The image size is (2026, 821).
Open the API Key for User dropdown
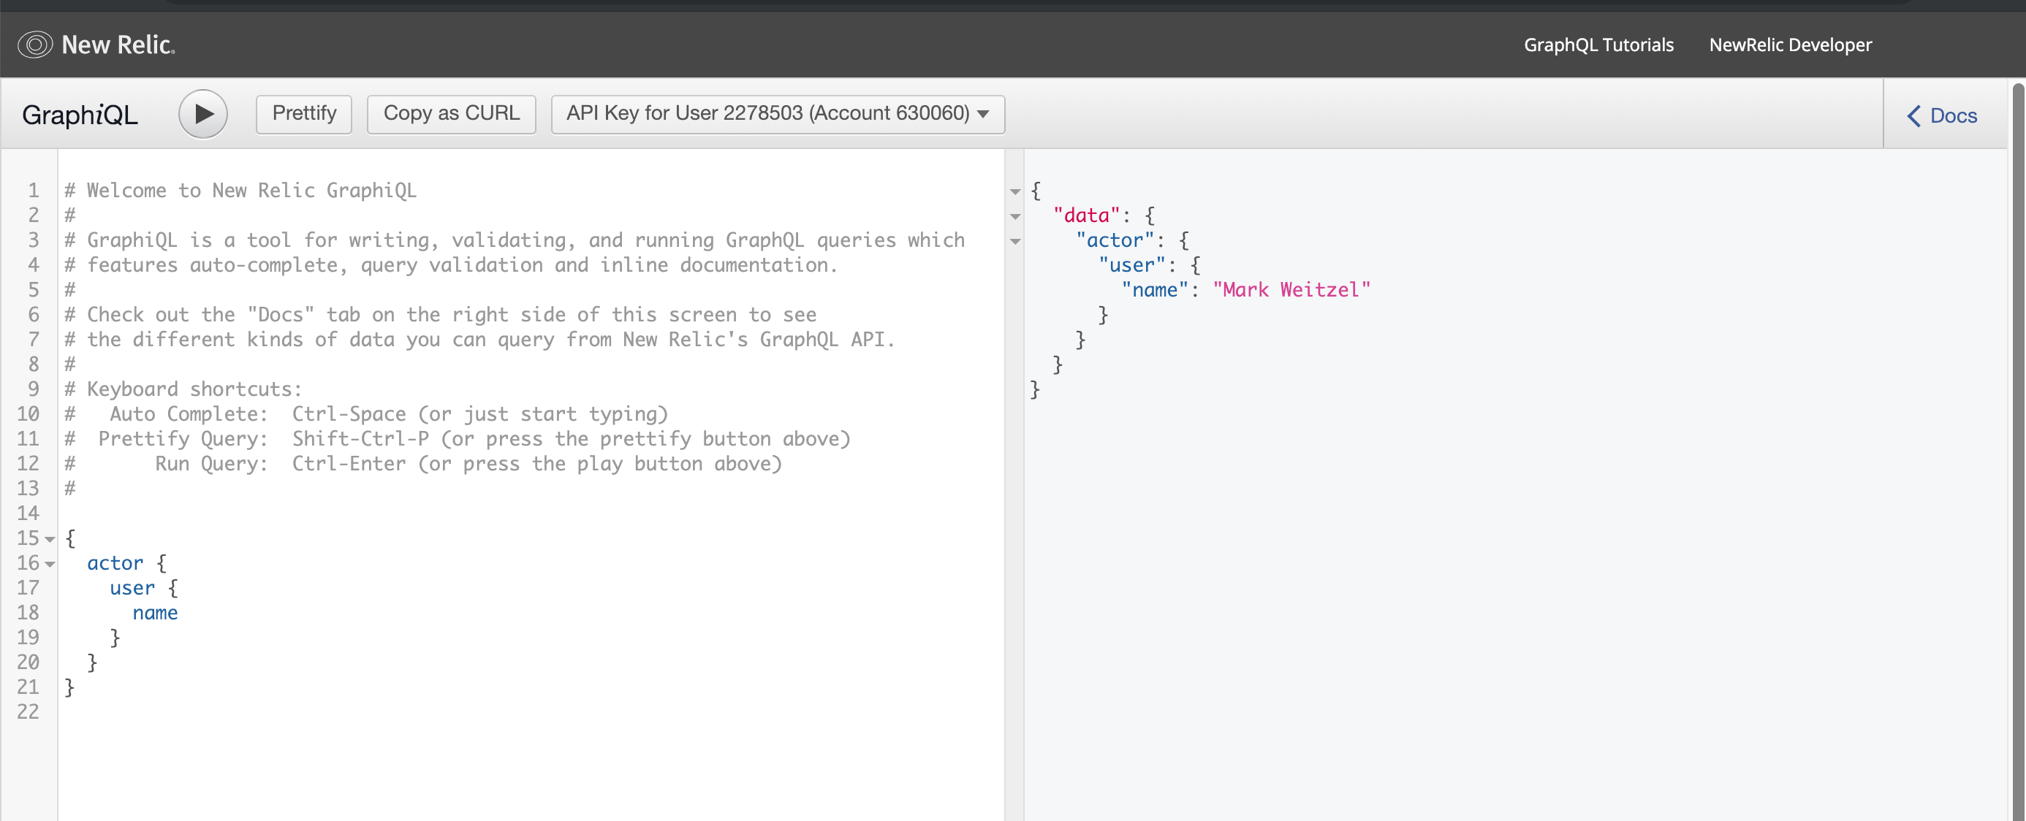click(x=777, y=114)
